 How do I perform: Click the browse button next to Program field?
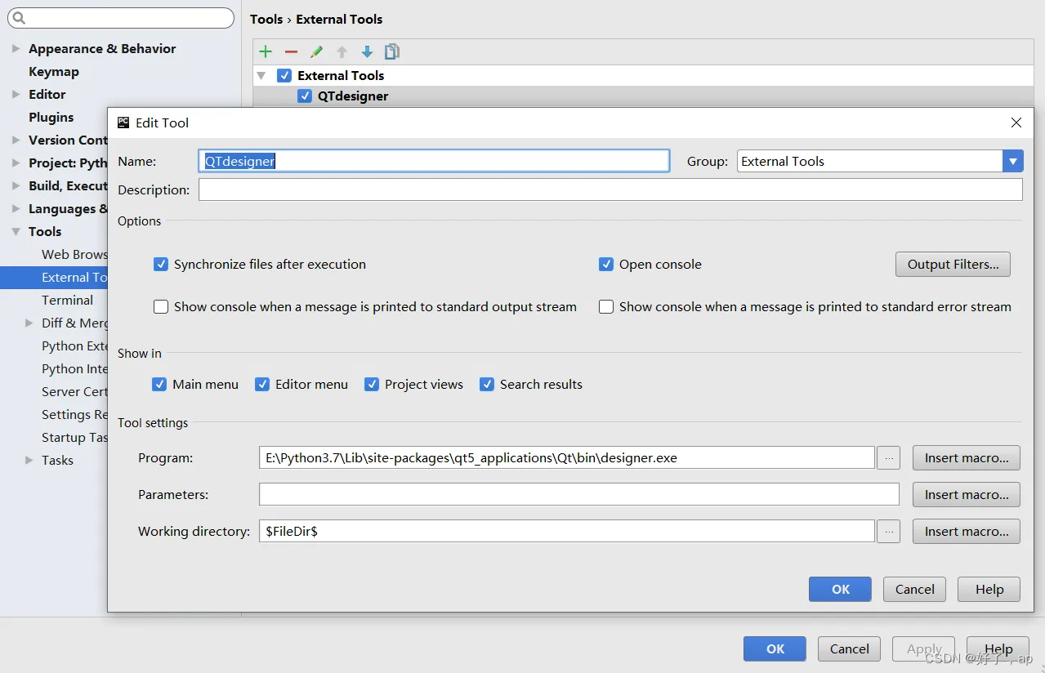tap(888, 458)
